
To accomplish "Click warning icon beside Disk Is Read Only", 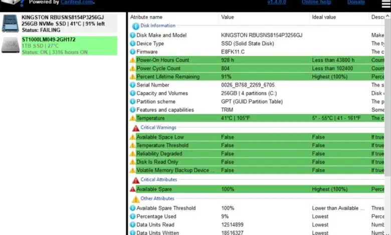I will point(132,162).
